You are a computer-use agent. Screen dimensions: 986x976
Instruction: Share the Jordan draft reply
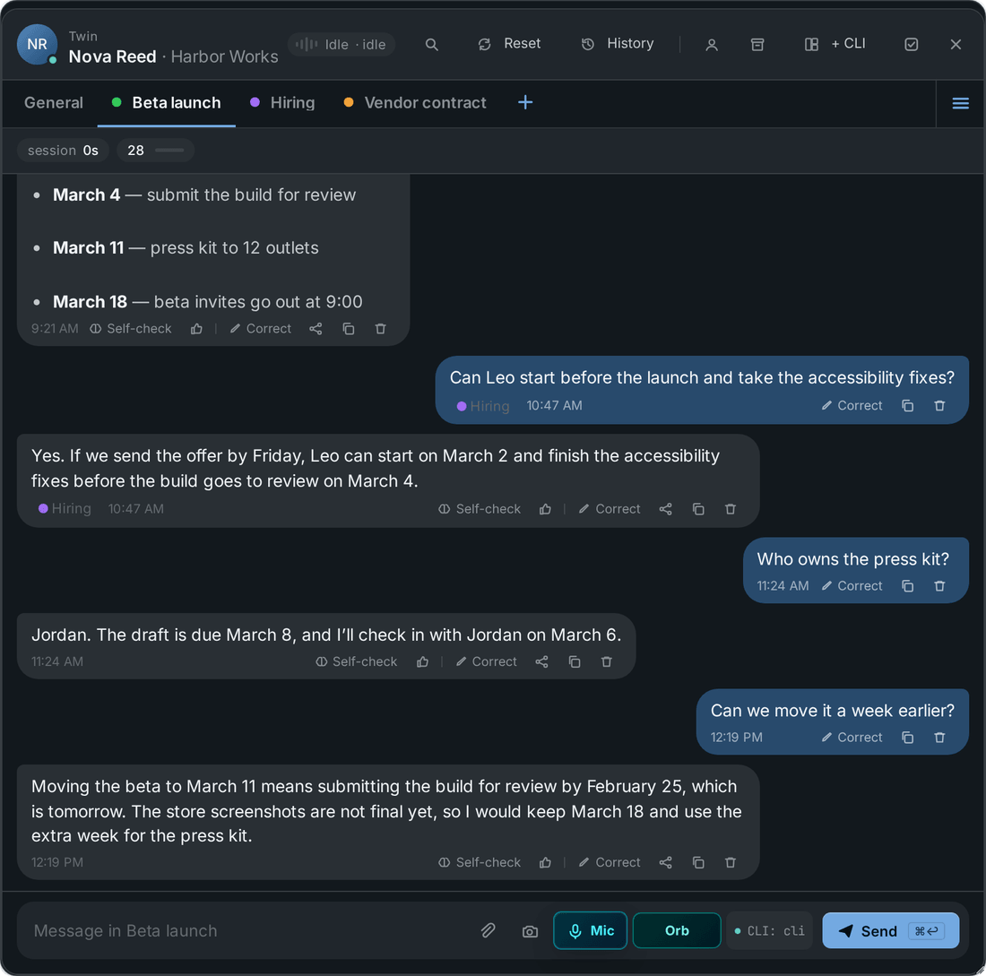pos(541,661)
